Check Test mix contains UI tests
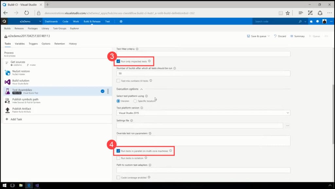This screenshot has height=189, width=335. [118, 81]
